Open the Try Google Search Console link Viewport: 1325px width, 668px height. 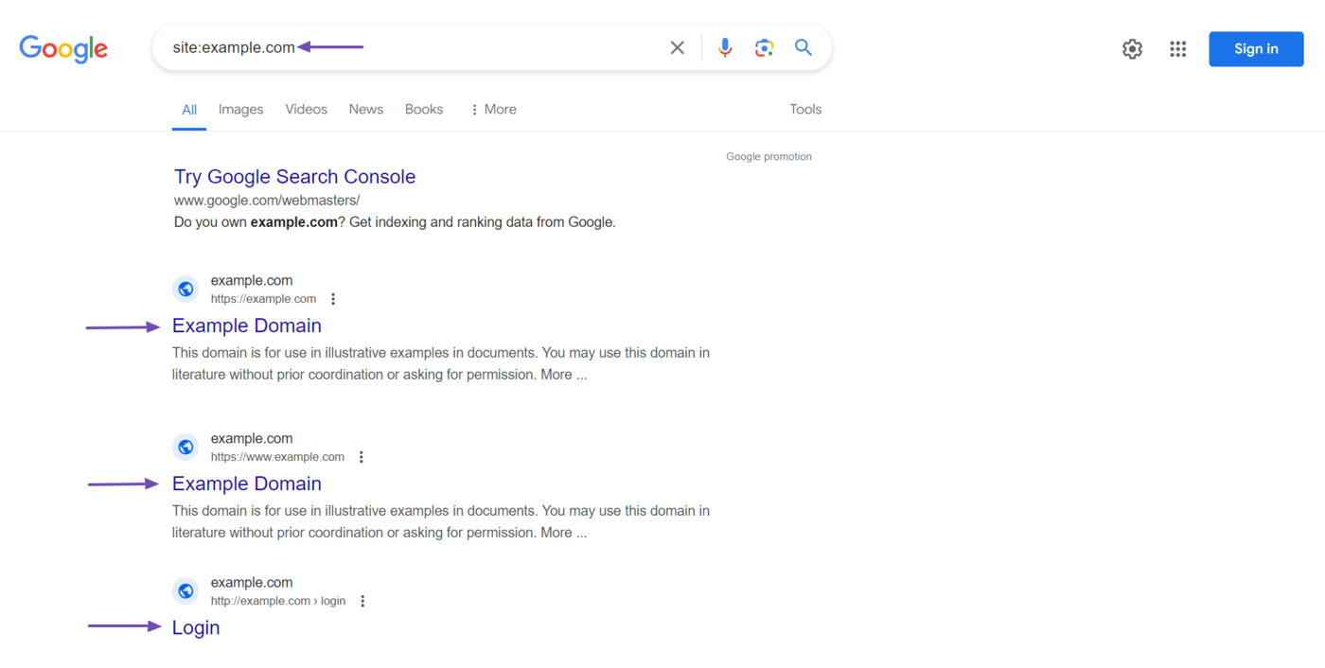[x=294, y=177]
